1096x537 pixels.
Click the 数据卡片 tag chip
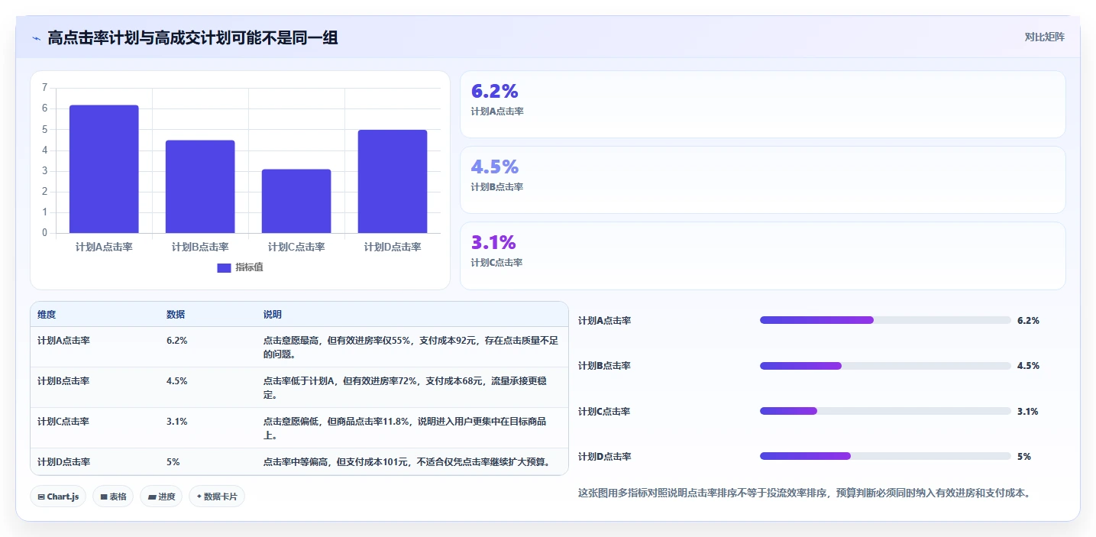point(217,497)
